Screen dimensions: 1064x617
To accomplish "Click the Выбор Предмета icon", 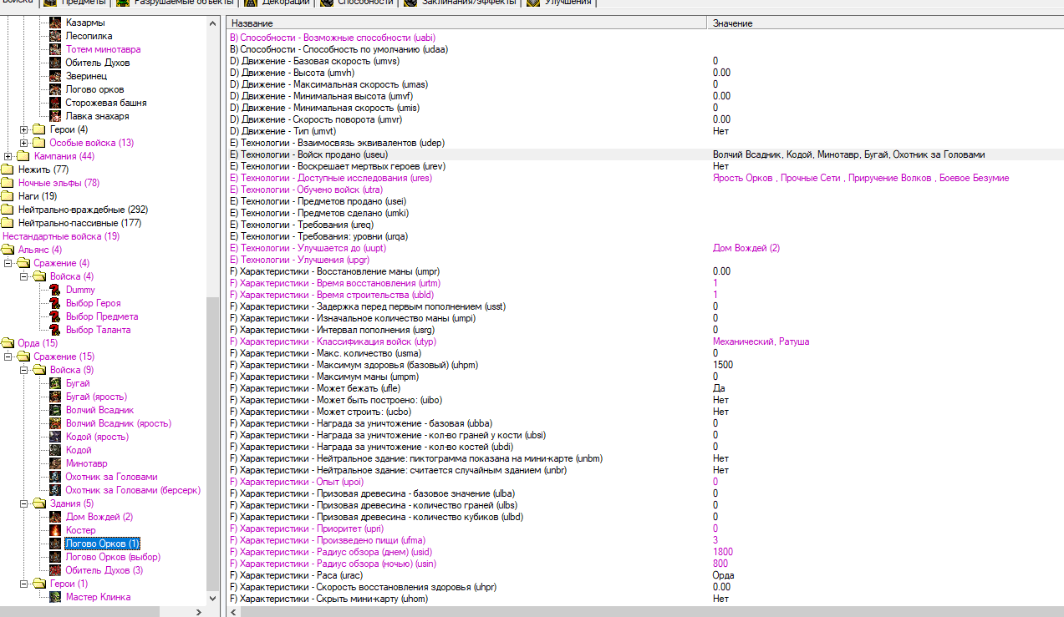I will (55, 316).
